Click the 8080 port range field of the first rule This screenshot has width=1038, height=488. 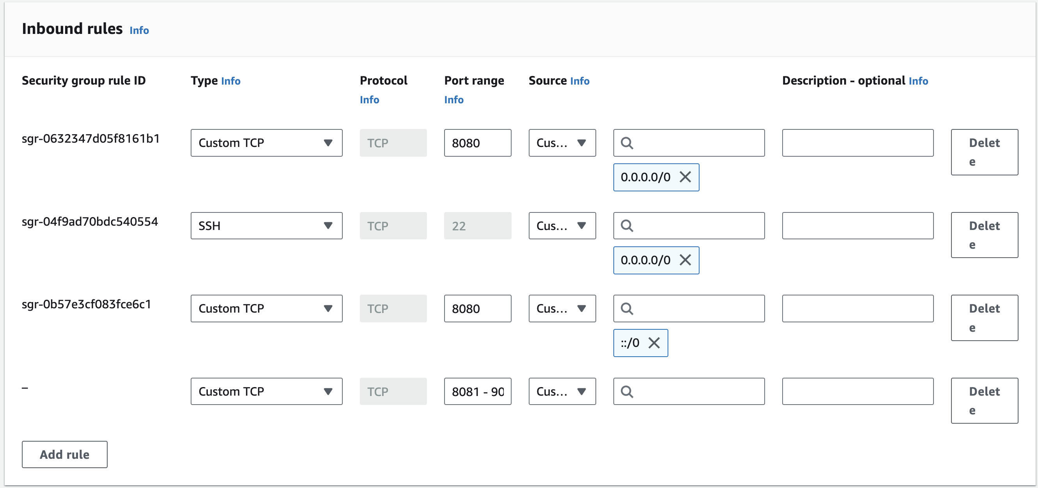coord(477,143)
